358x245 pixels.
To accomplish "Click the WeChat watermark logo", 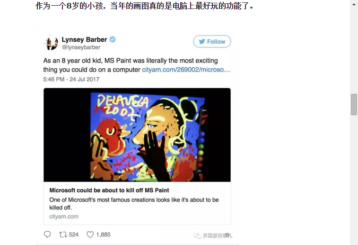I will [197, 236].
